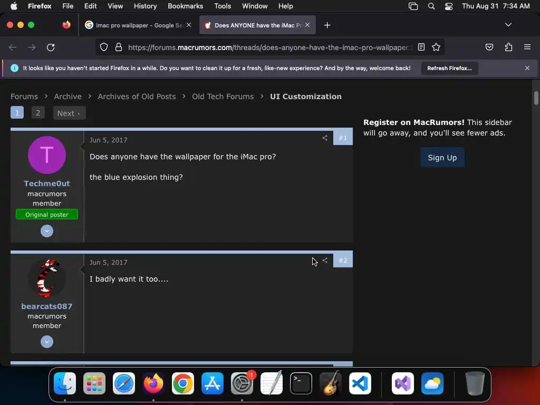Open Visual Studio Code from the dock
Viewport: 540px width, 405px height.
pos(360,383)
